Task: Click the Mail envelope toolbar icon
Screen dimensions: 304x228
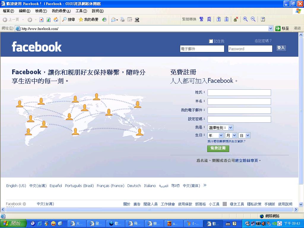Action: pos(113,20)
